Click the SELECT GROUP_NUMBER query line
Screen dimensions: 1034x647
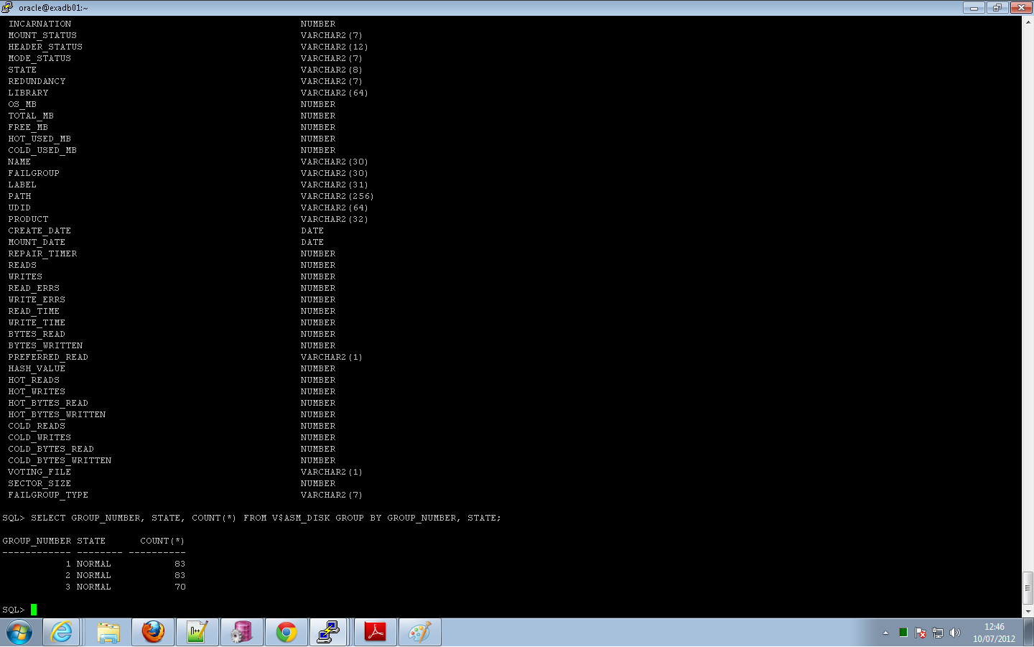[x=266, y=518]
